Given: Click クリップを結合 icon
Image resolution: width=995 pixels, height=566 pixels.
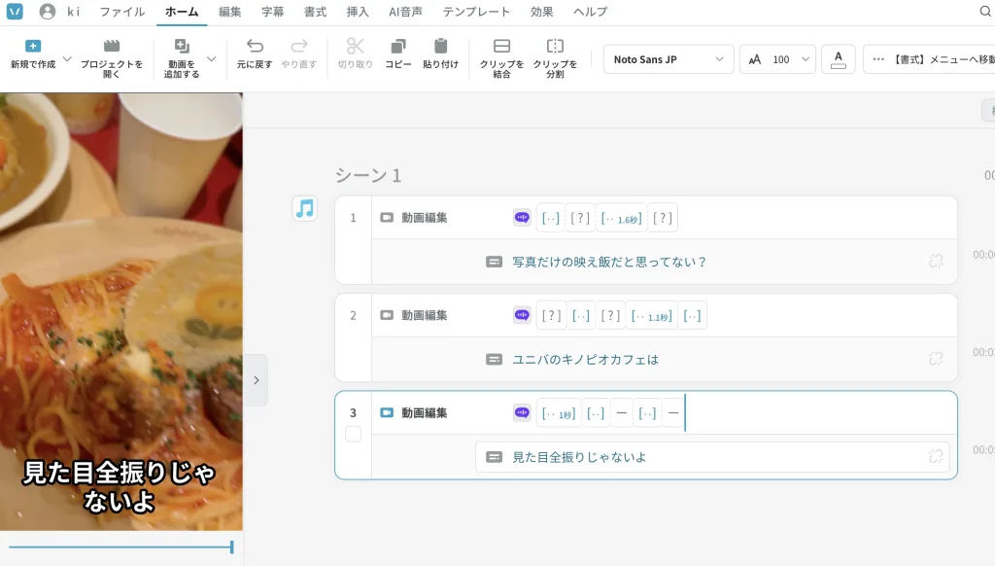Looking at the screenshot, I should click(x=502, y=46).
